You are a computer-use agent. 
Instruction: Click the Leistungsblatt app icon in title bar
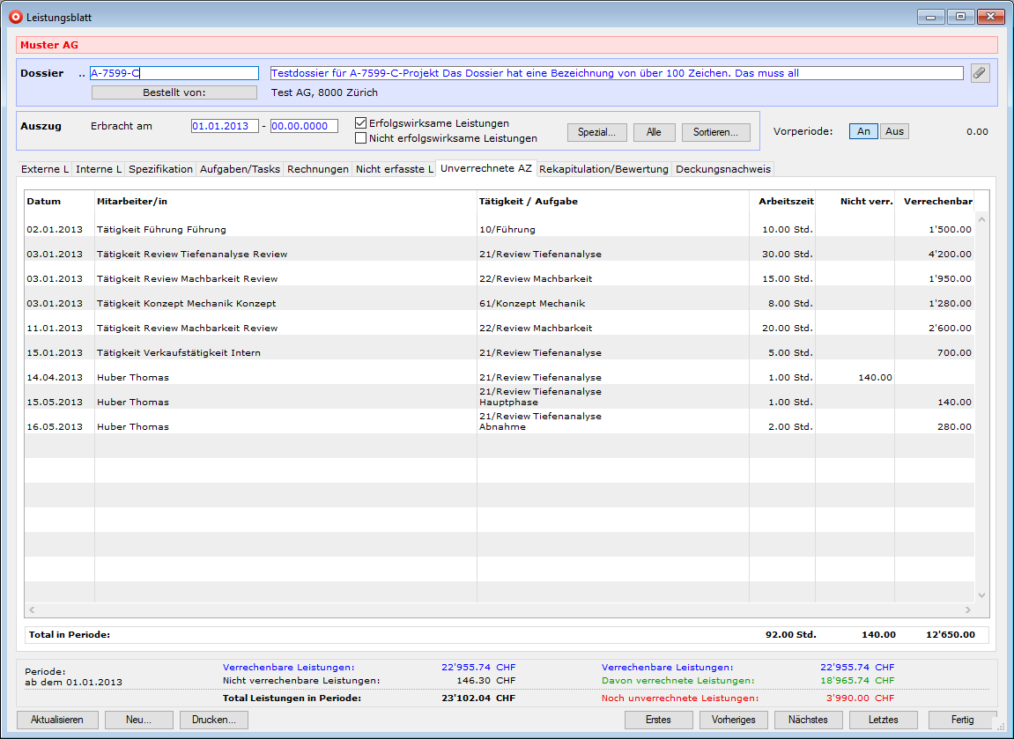15,17
